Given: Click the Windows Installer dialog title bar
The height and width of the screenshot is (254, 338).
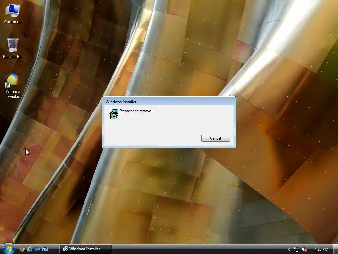Looking at the screenshot, I should [x=169, y=102].
